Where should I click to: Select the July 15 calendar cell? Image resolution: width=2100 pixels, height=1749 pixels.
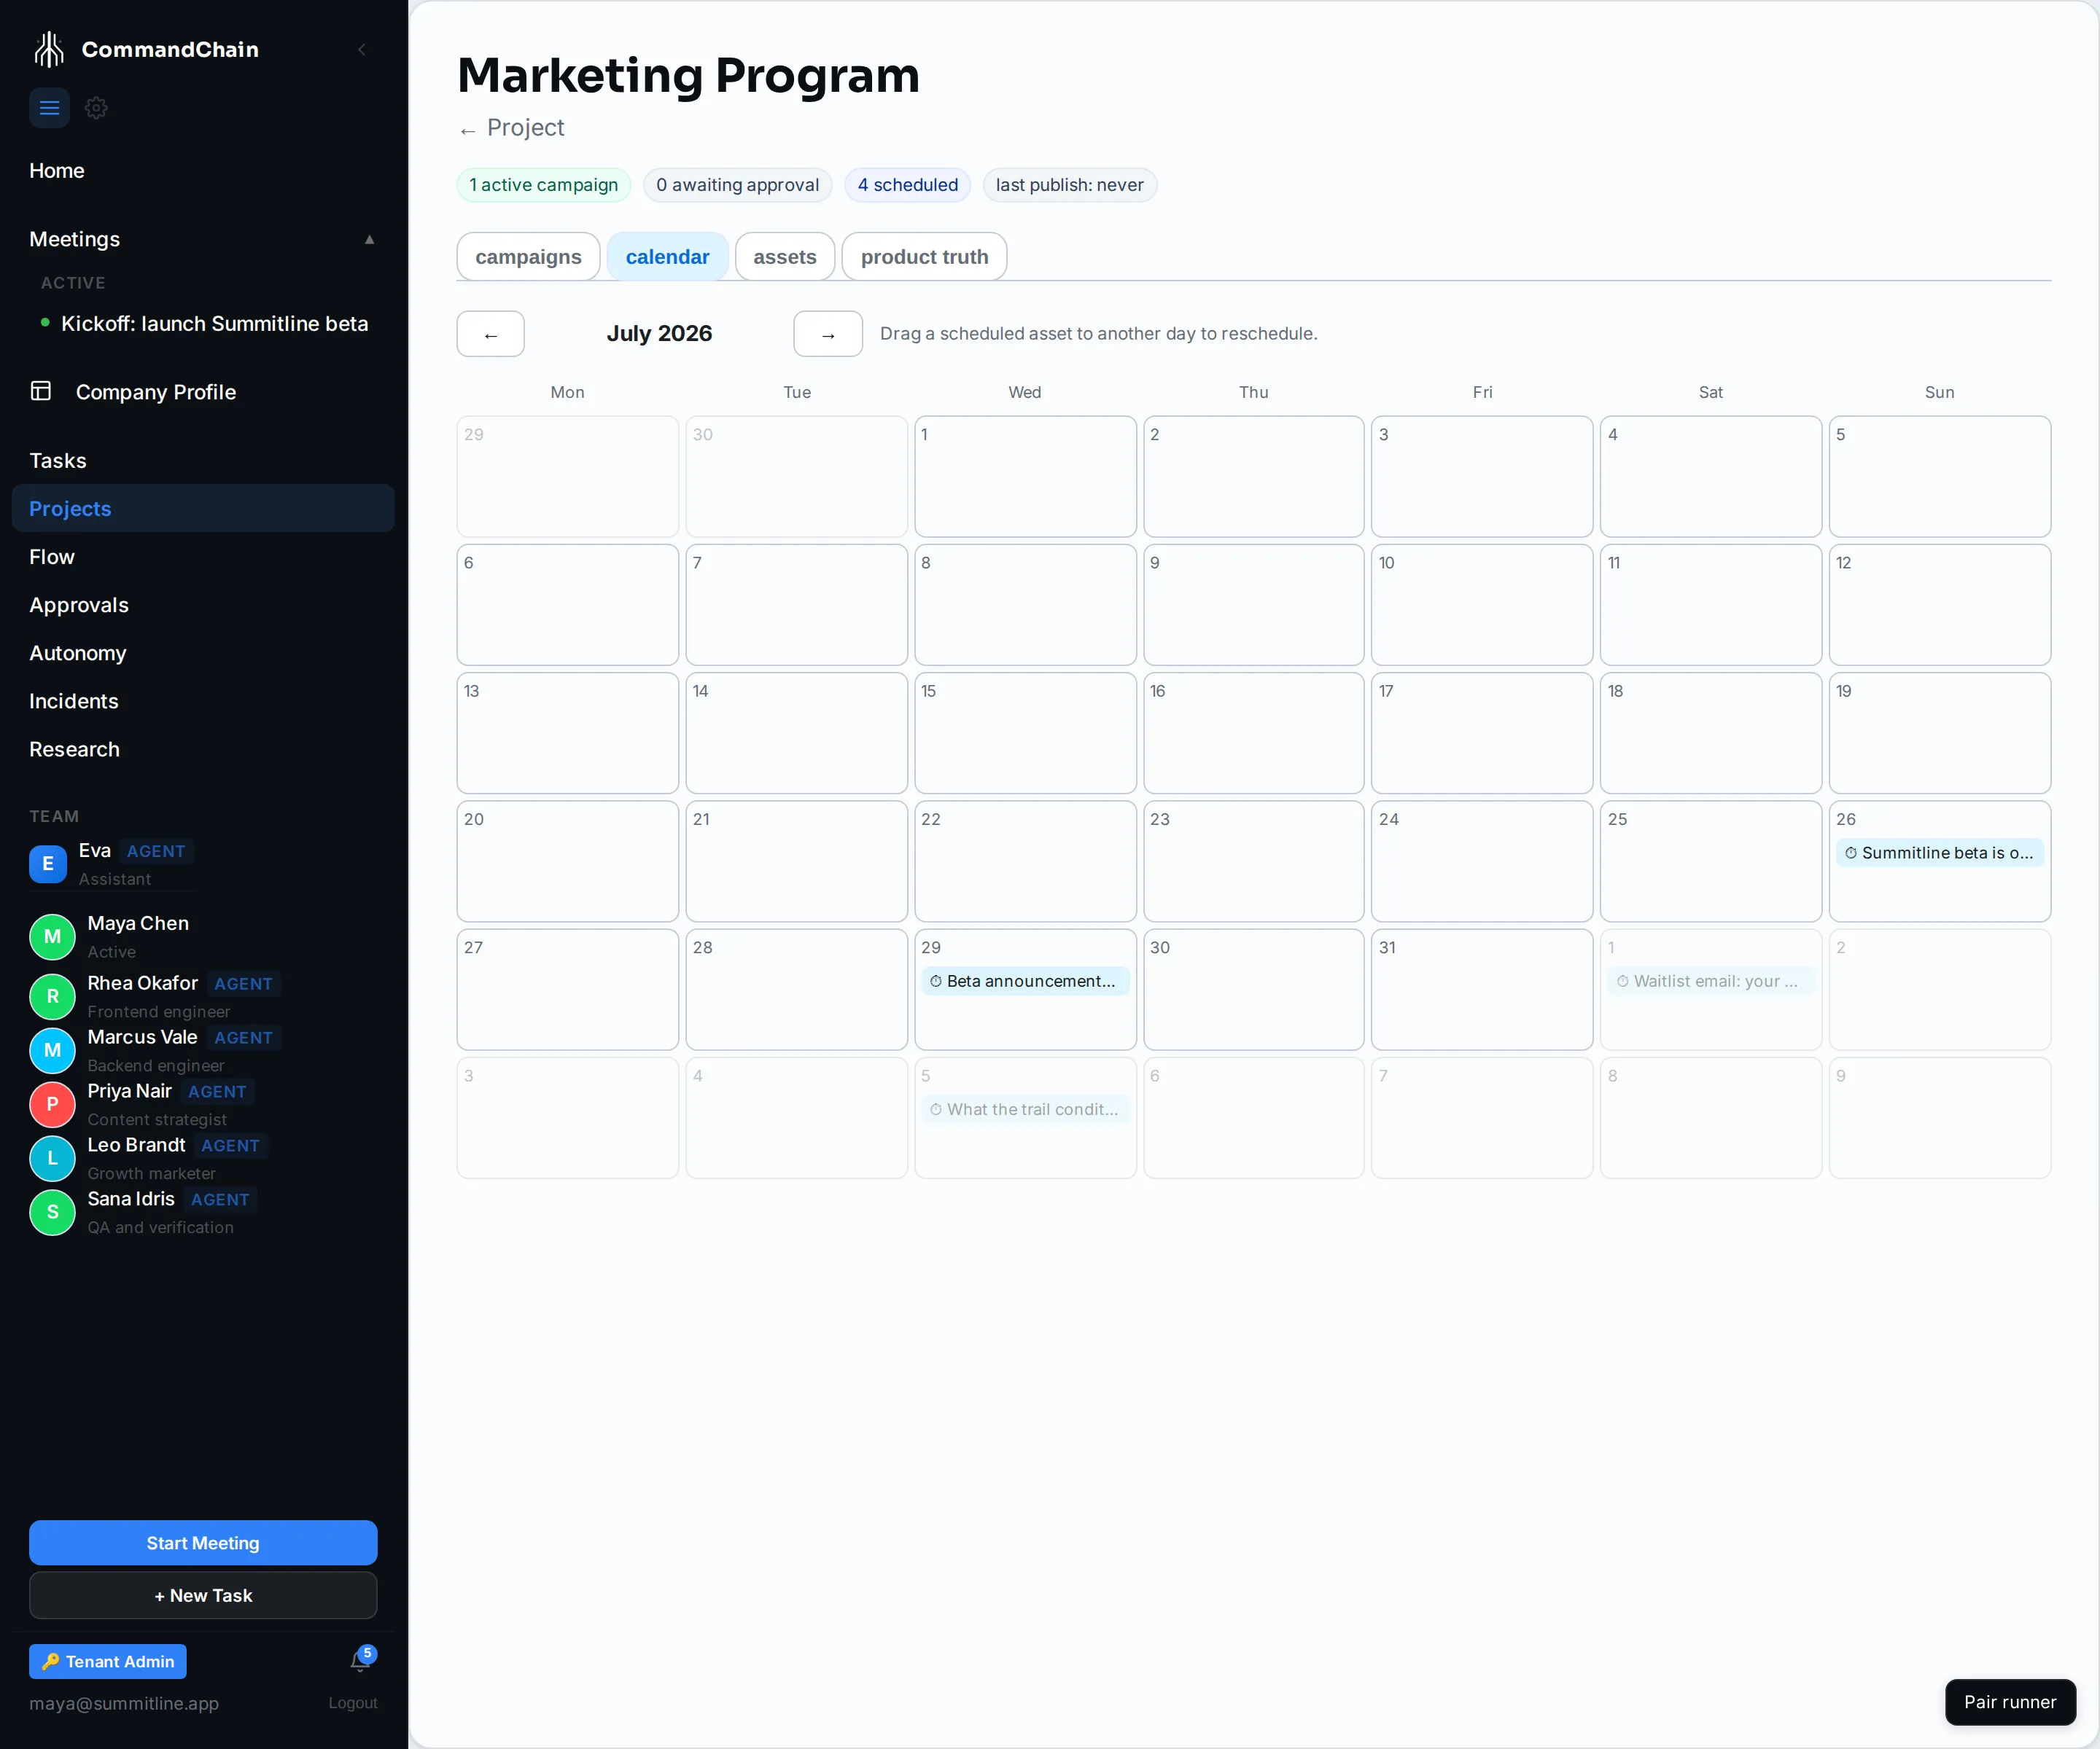click(x=1025, y=734)
